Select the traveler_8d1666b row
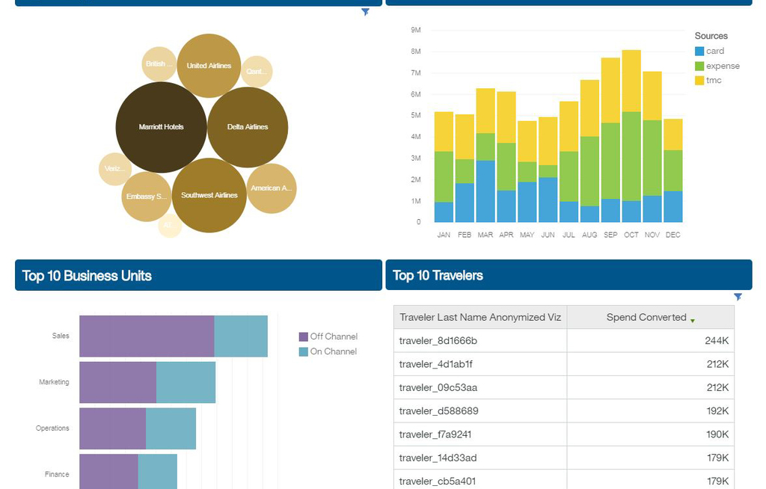 click(x=564, y=340)
